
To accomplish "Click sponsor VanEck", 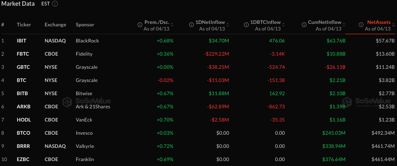I will tap(83, 120).
